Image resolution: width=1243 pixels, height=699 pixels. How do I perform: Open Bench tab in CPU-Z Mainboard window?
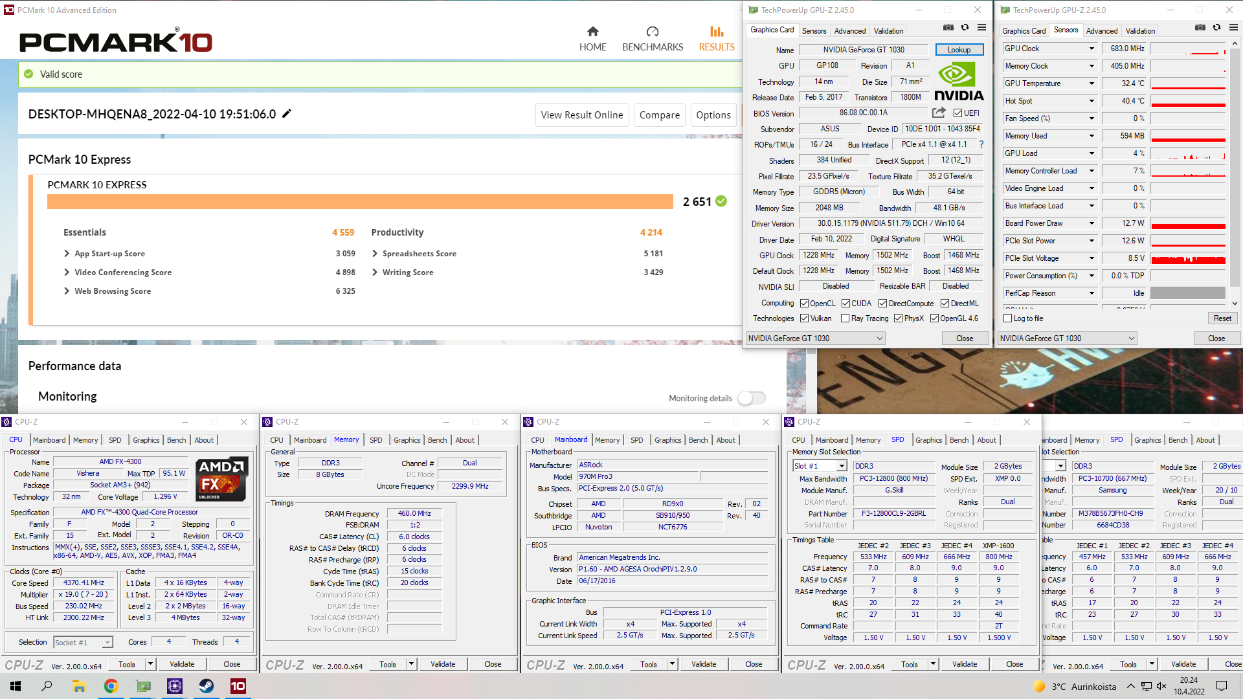coord(698,440)
